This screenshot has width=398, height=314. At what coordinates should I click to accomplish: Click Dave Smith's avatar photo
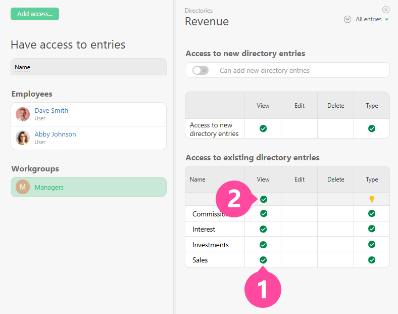(23, 114)
